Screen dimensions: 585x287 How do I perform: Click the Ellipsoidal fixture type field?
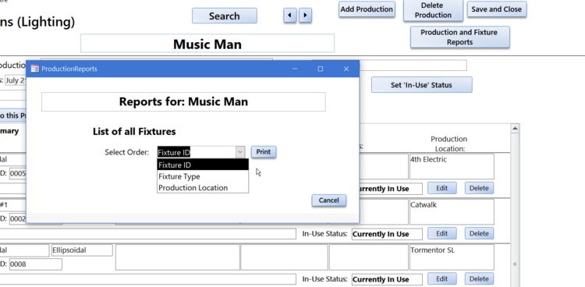pyautogui.click(x=82, y=250)
